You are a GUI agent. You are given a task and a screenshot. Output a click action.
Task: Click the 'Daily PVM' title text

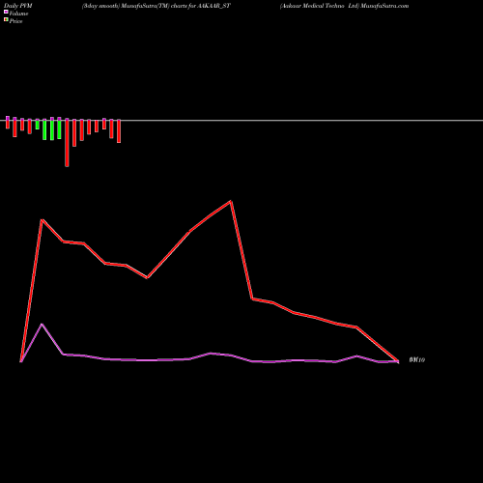tap(18, 6)
